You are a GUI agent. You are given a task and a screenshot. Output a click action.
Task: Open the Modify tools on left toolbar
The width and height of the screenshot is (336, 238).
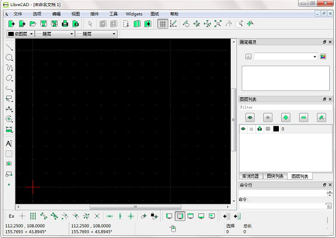9,119
